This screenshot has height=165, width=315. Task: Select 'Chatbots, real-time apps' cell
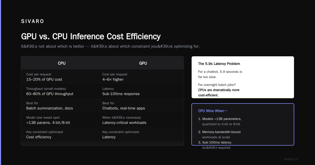pos(124,108)
